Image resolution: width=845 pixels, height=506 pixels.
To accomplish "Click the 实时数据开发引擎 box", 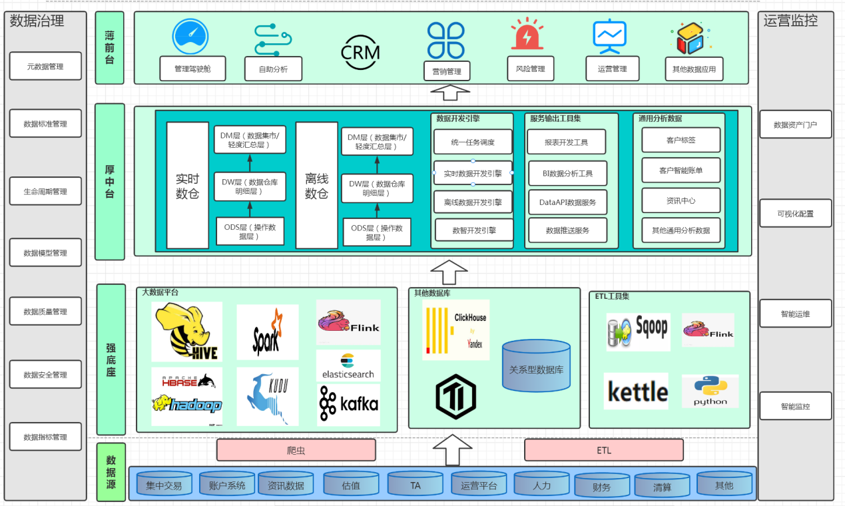I will point(473,173).
